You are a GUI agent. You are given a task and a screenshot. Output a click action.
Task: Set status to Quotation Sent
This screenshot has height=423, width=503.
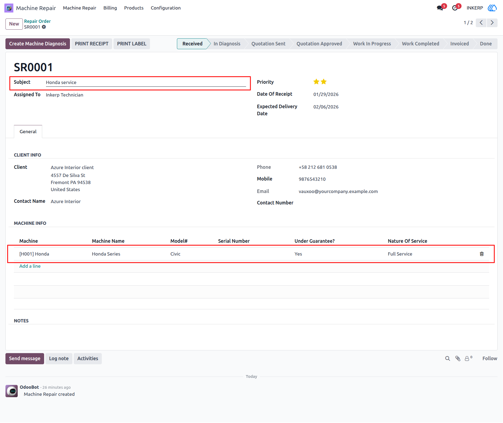(x=268, y=44)
